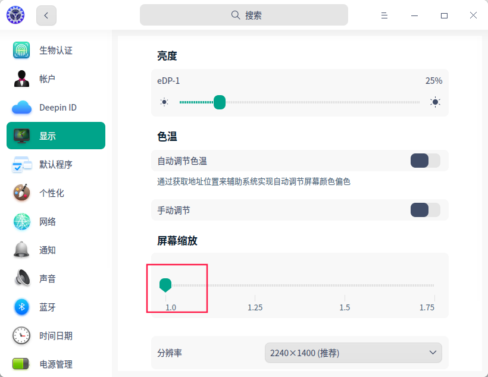Viewport: 488px width, 377px height.
Task: Open the 生物认证 sidebar entry
Action: [56, 50]
